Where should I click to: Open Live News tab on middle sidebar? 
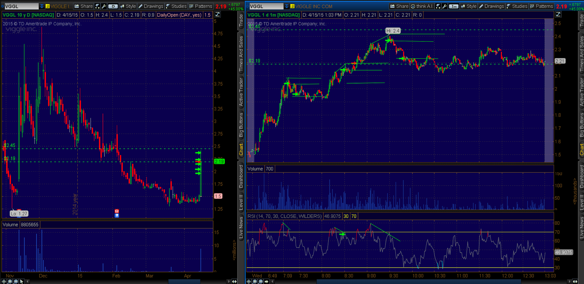[241, 228]
